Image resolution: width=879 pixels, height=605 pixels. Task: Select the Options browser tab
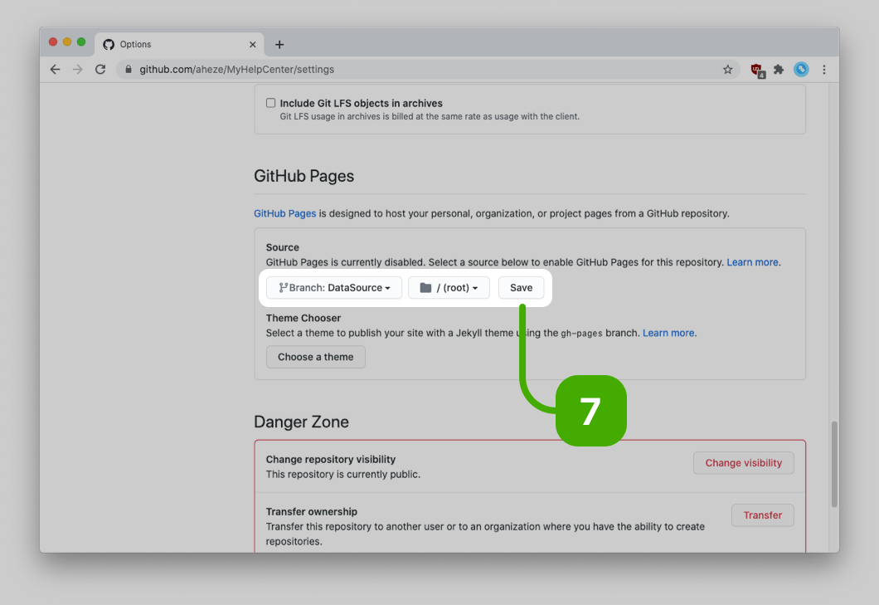pyautogui.click(x=179, y=44)
